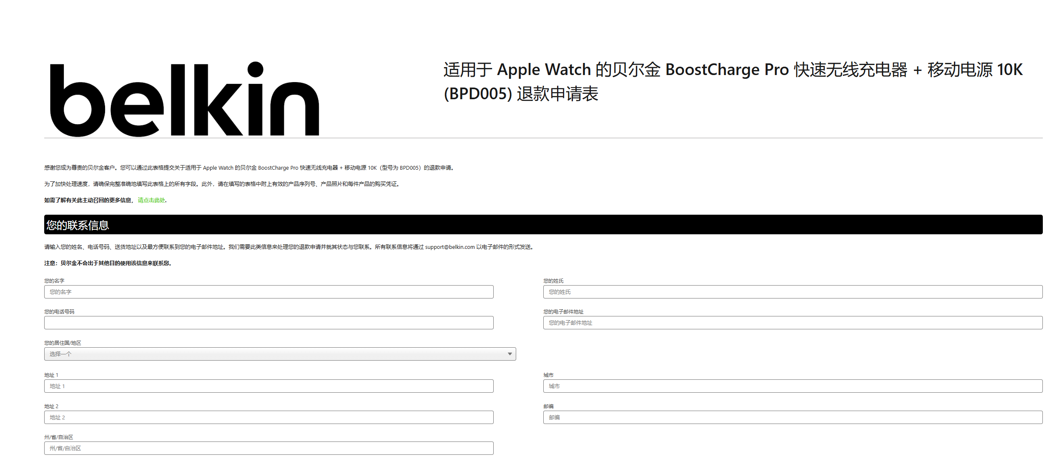Click the 州/省/自治区 province field
Screen dimensions: 1062x464
(269, 448)
